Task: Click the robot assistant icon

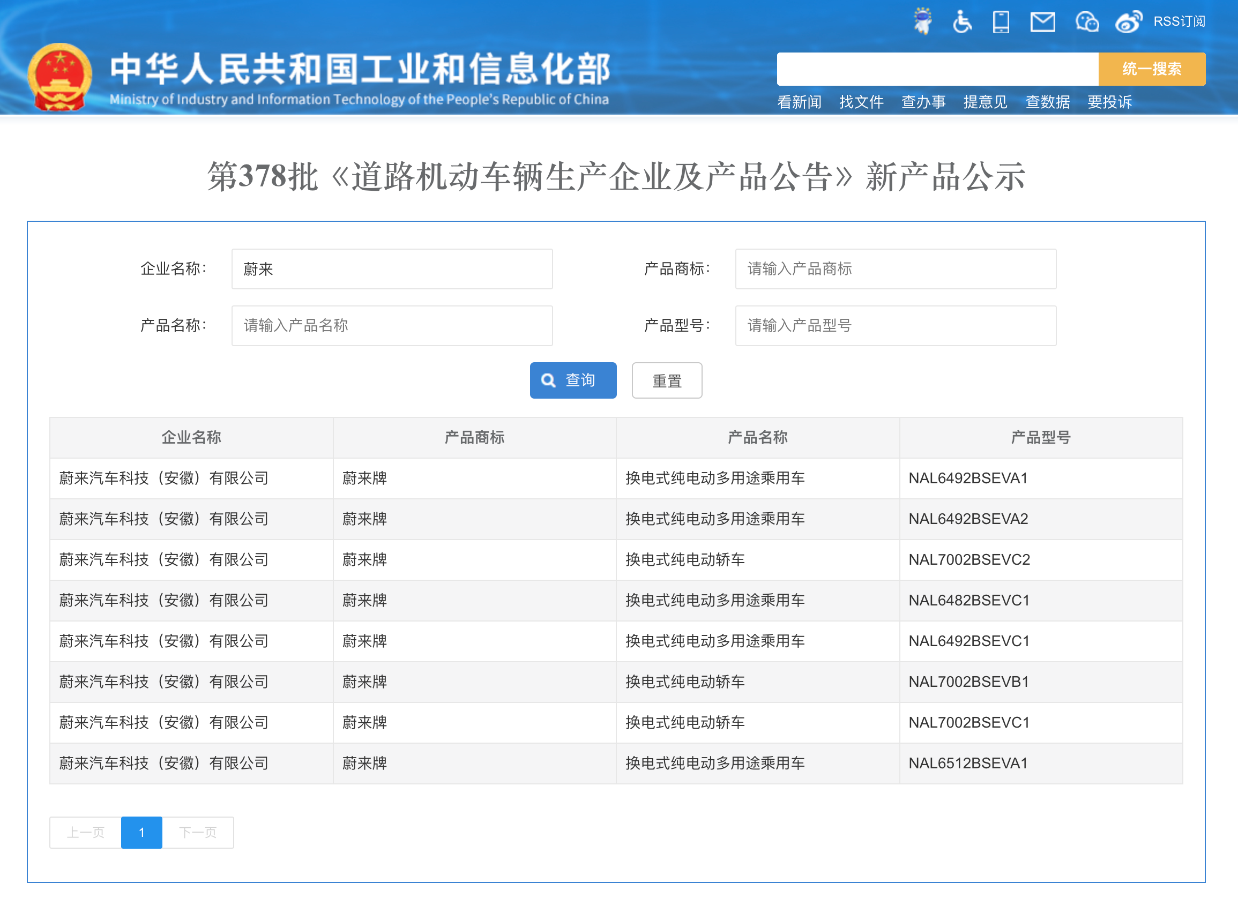Action: click(922, 22)
